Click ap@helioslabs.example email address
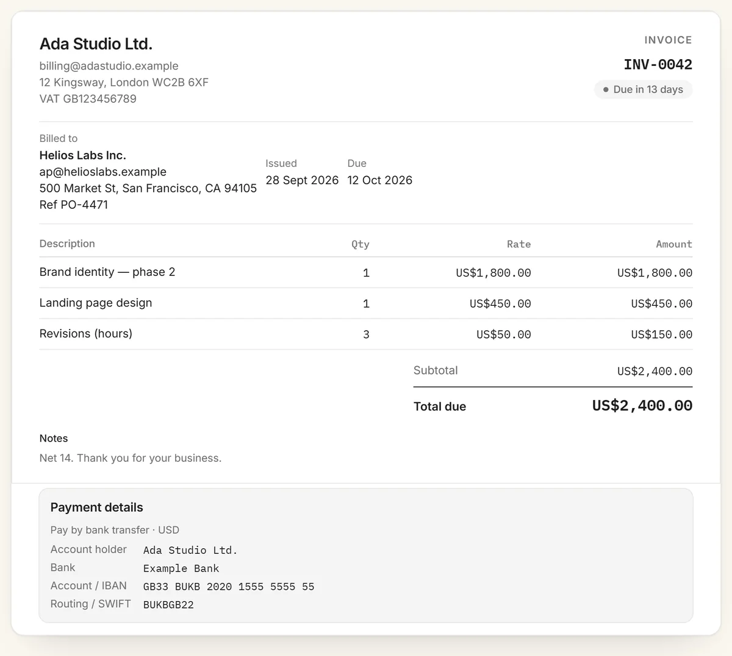This screenshot has height=656, width=732. (x=103, y=172)
